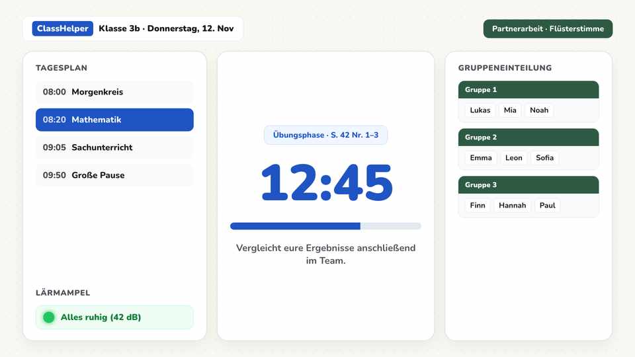Select student chip Lukas
This screenshot has width=635, height=357.
click(x=480, y=110)
